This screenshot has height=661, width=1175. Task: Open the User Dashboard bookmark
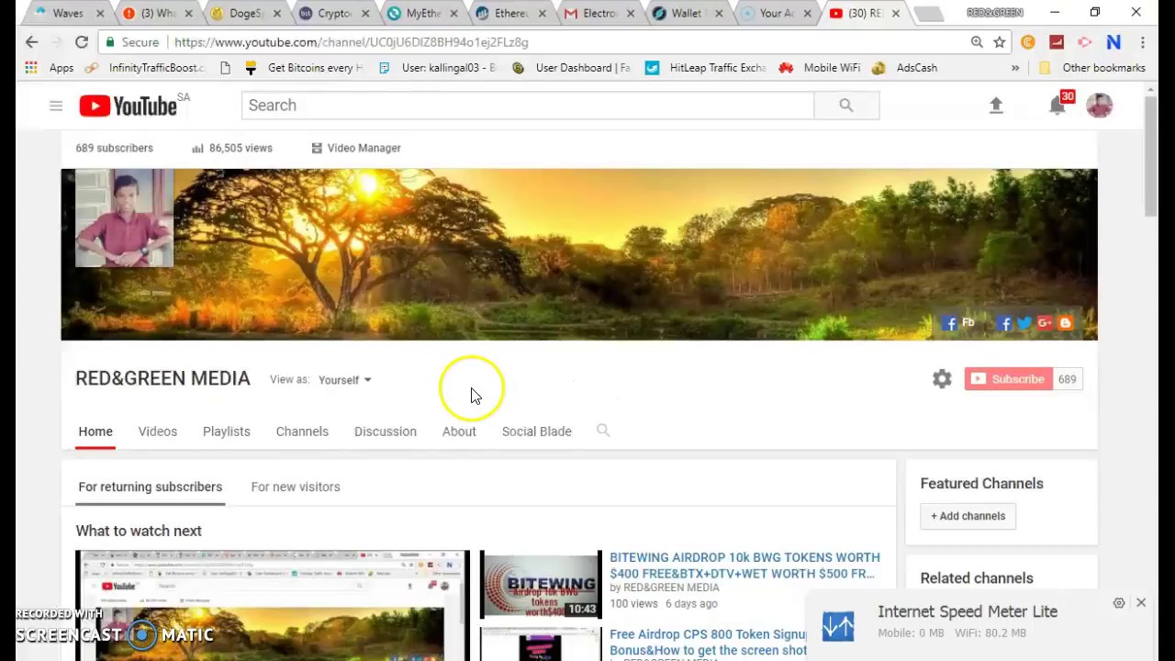[571, 68]
